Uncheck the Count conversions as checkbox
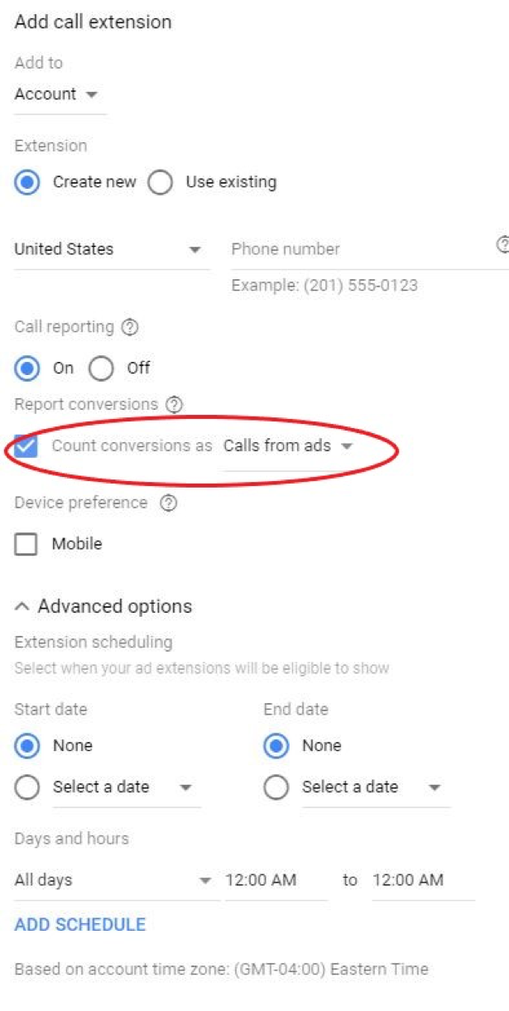 pos(26,446)
